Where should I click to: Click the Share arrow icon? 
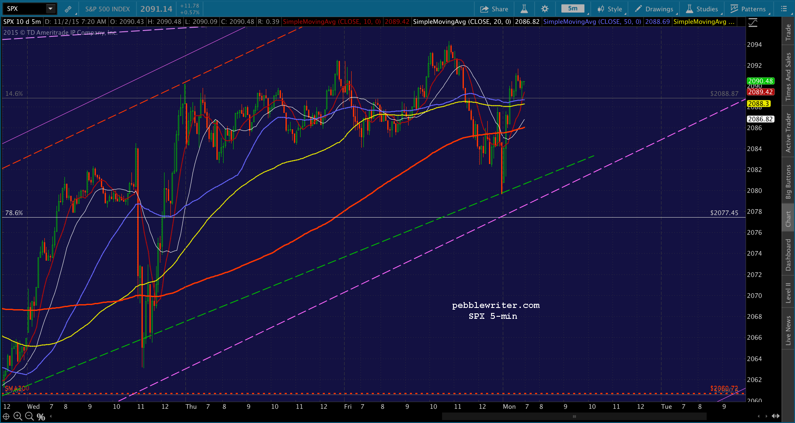coord(484,9)
